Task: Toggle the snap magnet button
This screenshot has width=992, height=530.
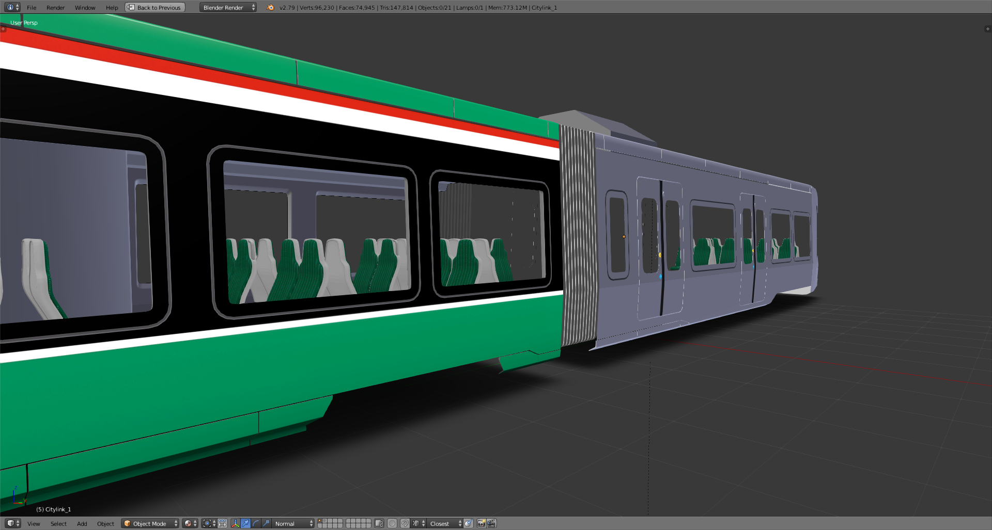Action: click(x=405, y=523)
